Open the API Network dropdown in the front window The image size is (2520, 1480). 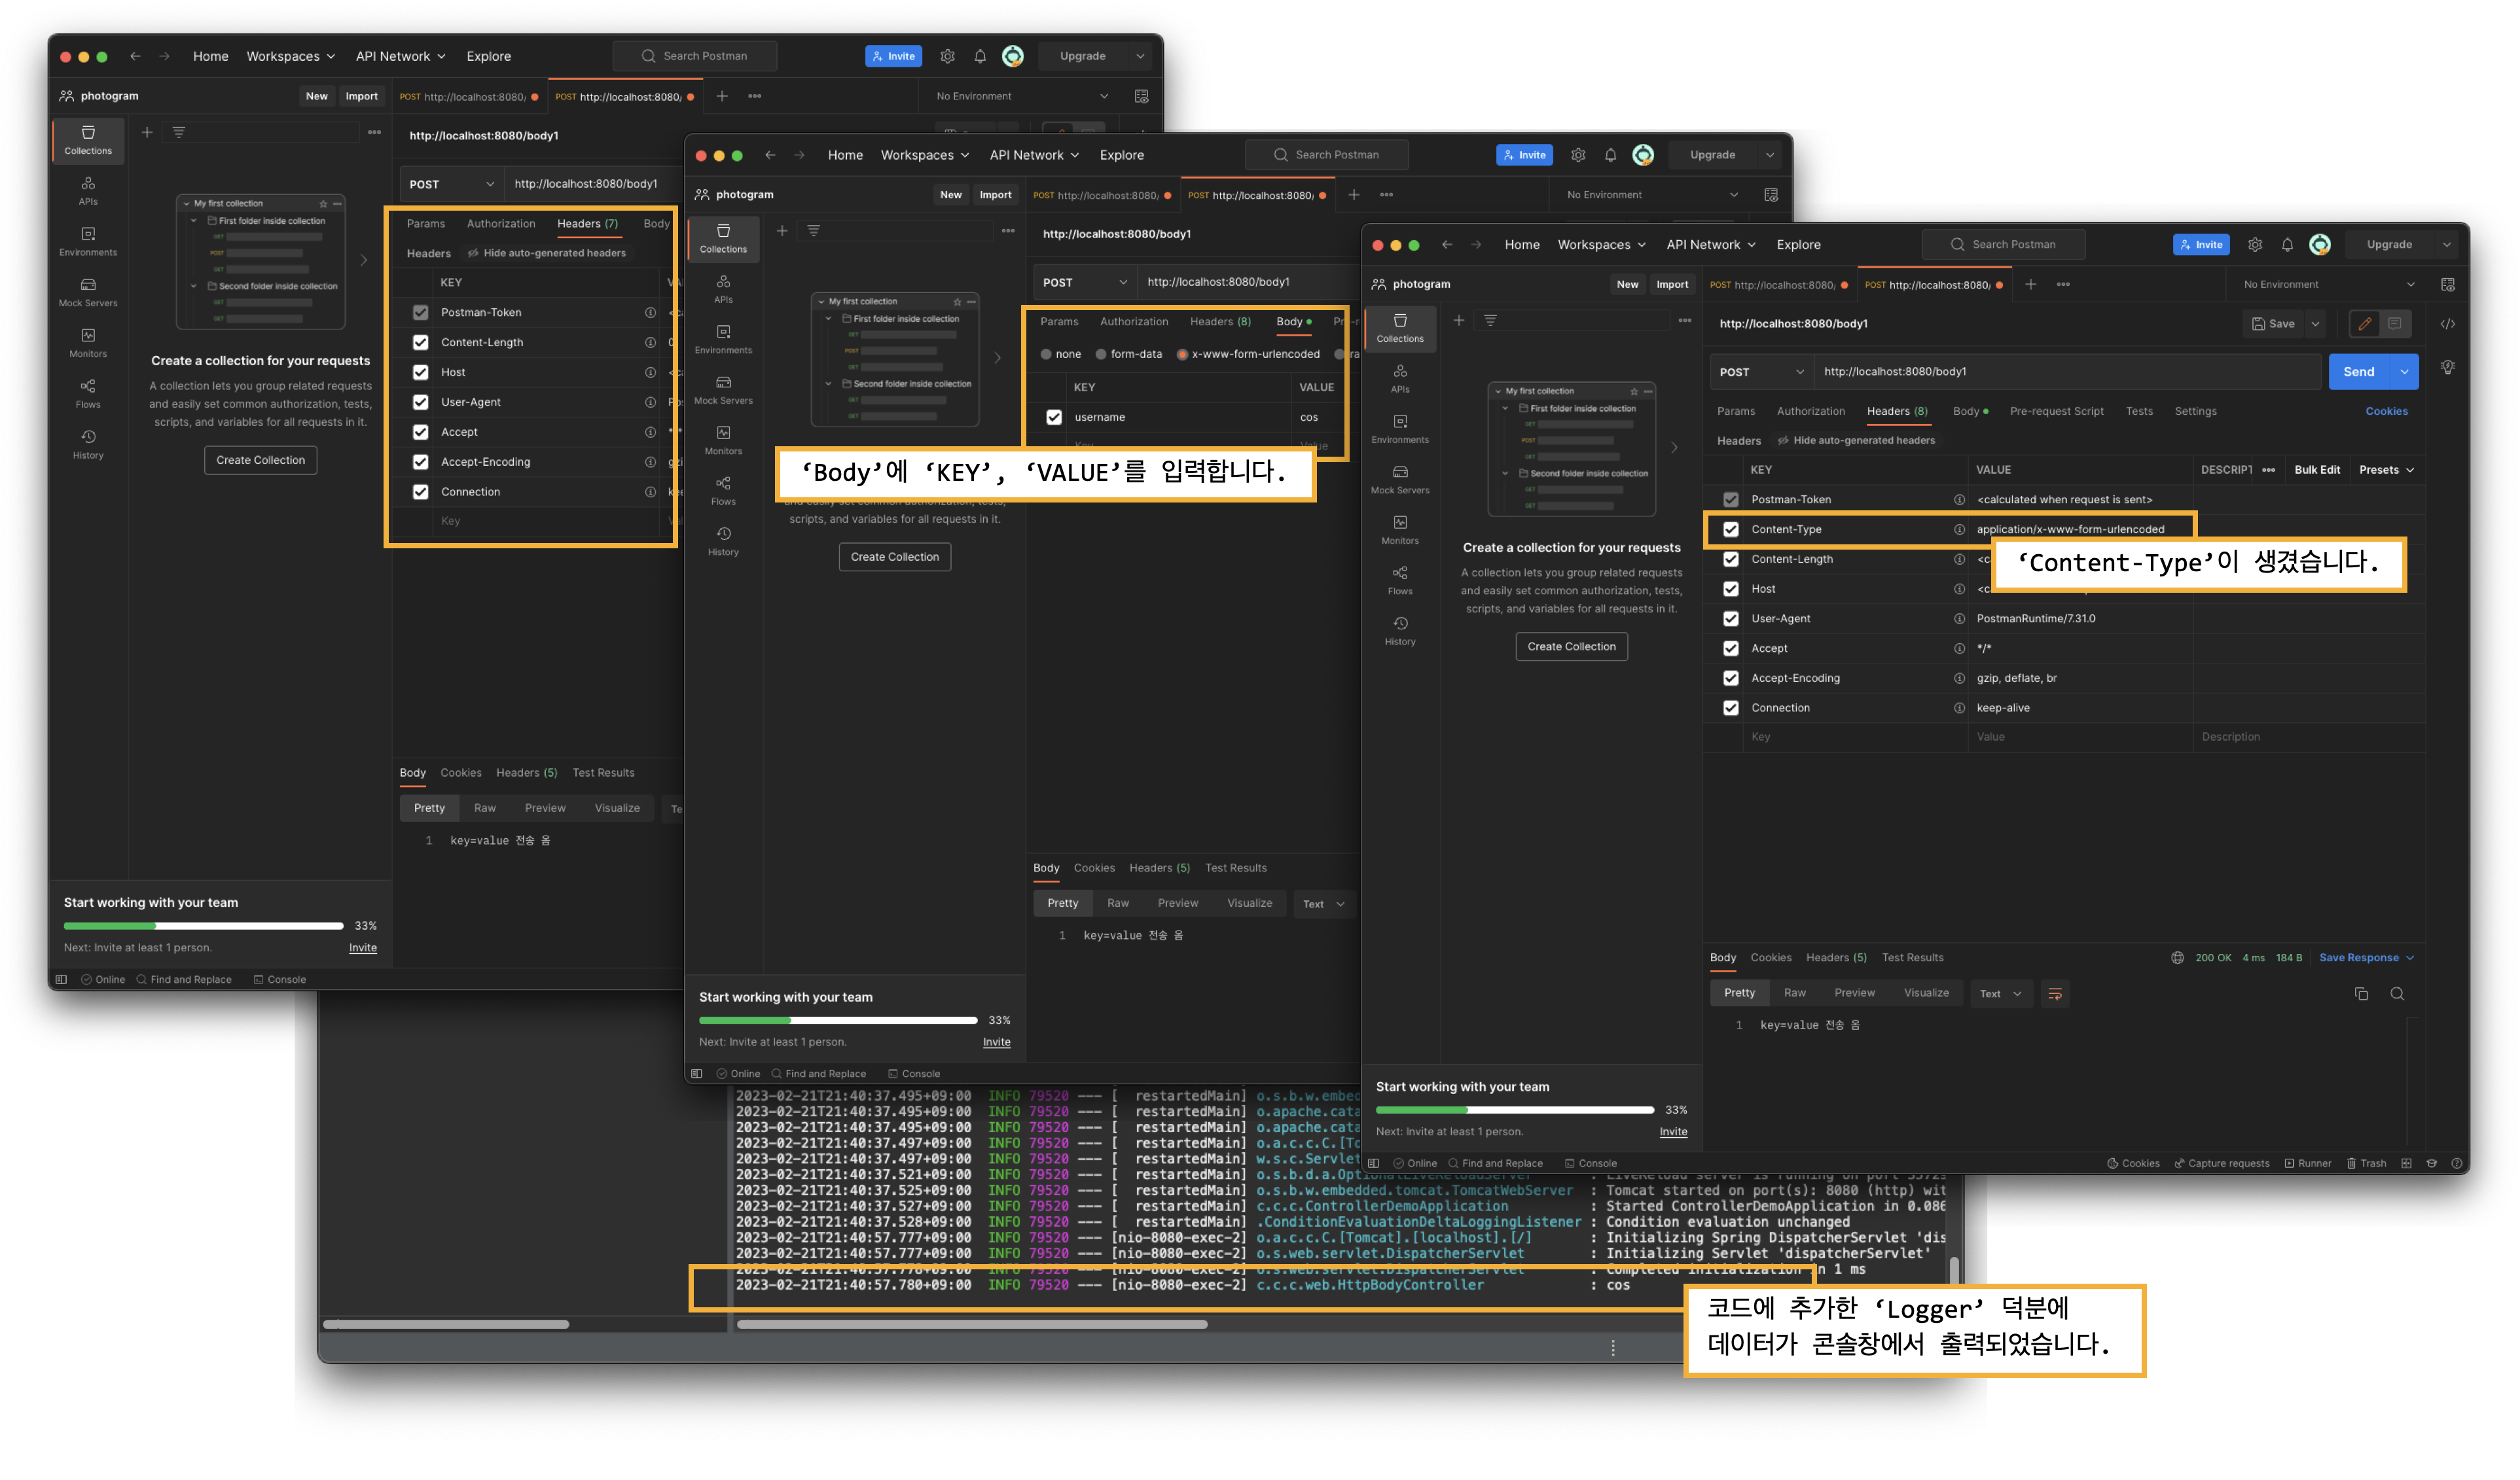click(1710, 245)
